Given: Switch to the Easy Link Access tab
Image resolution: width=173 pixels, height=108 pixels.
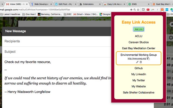Looking at the screenshot, I should [x=115, y=4].
